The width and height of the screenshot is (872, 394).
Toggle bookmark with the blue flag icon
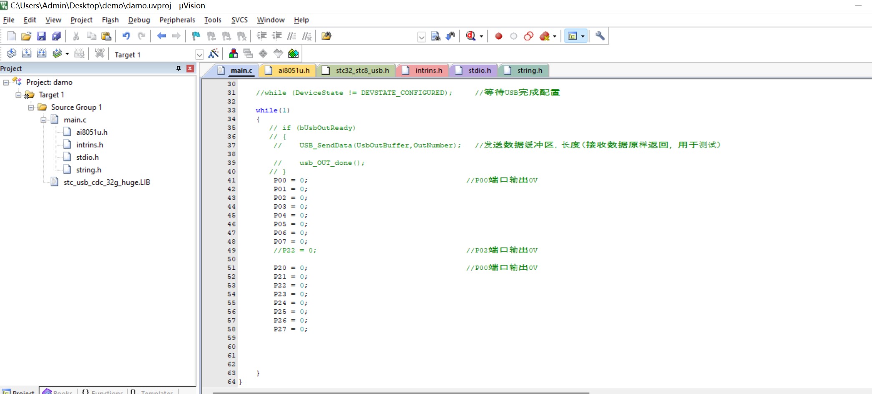[x=196, y=36]
